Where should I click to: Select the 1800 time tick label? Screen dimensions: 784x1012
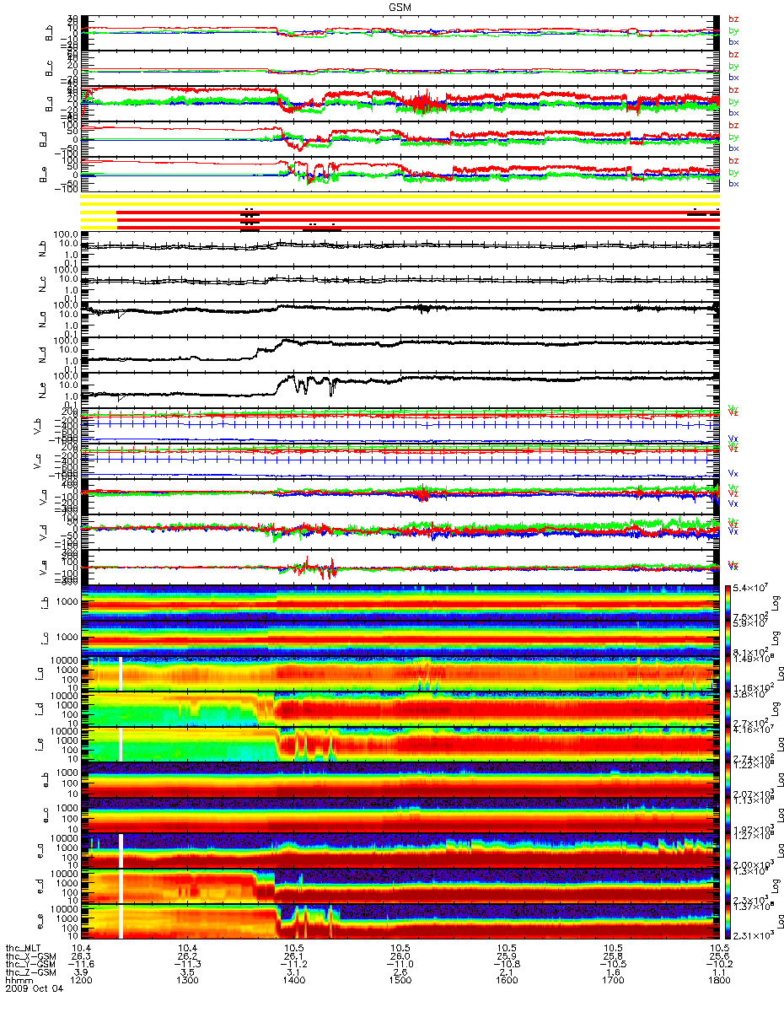(718, 979)
